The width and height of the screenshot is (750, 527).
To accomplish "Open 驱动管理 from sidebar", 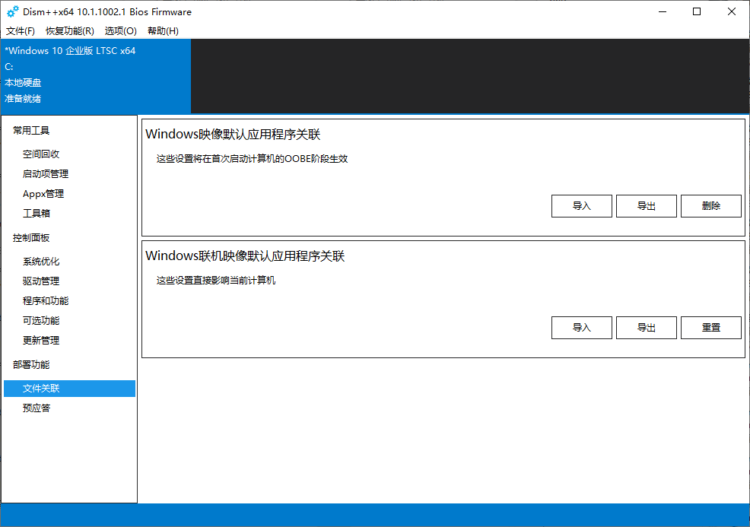I will [x=41, y=281].
